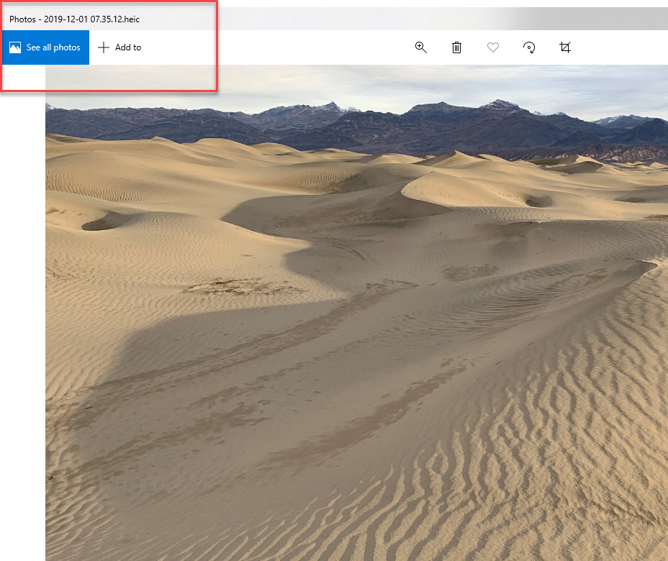Add the photo to favorites using the heart icon
Image resolution: width=668 pixels, height=561 pixels.
click(493, 47)
